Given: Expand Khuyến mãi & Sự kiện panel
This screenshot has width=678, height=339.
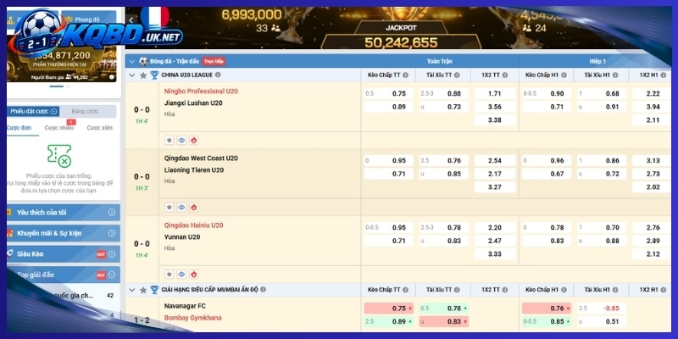Looking at the screenshot, I should (112, 233).
